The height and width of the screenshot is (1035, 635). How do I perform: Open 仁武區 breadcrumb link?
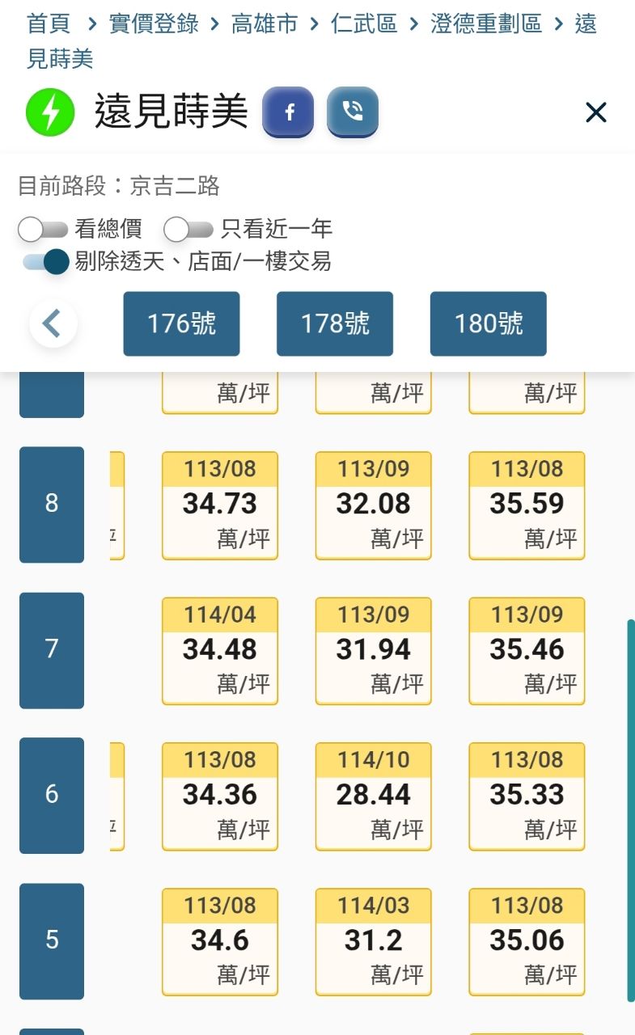[x=364, y=23]
